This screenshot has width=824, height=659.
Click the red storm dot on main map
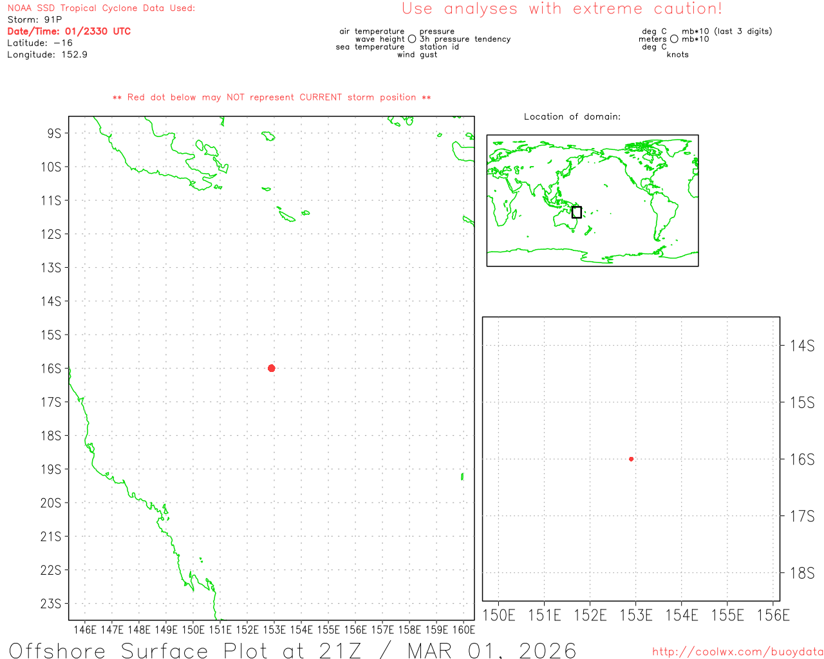(x=271, y=368)
